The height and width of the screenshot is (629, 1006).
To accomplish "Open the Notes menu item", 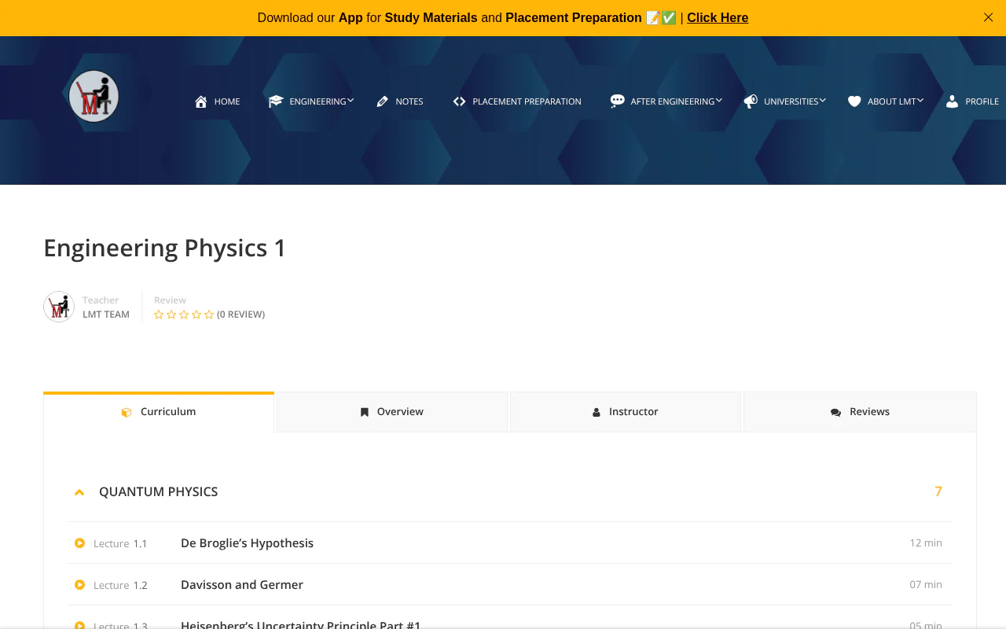I will (409, 101).
